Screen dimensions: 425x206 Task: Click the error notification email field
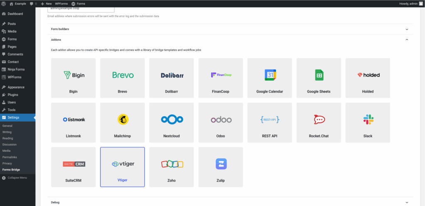pos(81,10)
